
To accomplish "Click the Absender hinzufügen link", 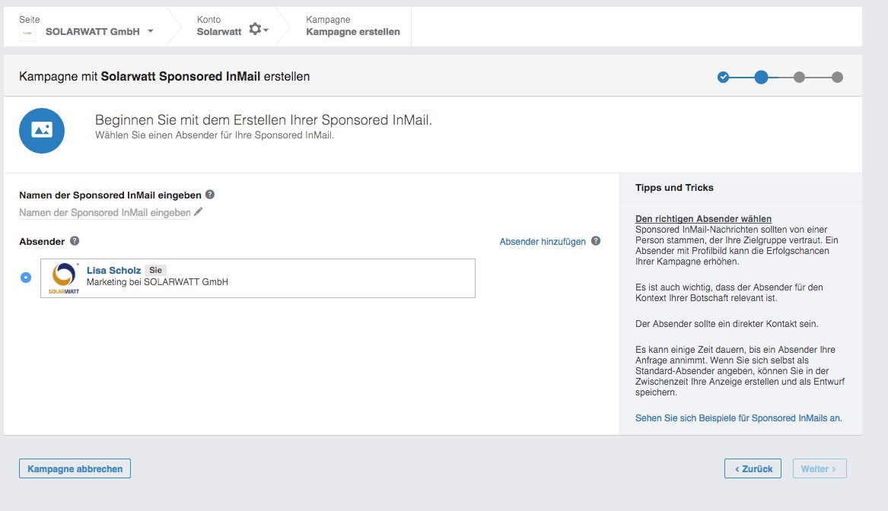I will 543,242.
